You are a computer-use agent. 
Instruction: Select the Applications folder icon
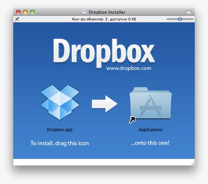pyautogui.click(x=151, y=103)
